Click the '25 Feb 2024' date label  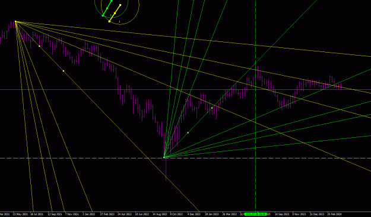pyautogui.click(x=335, y=214)
